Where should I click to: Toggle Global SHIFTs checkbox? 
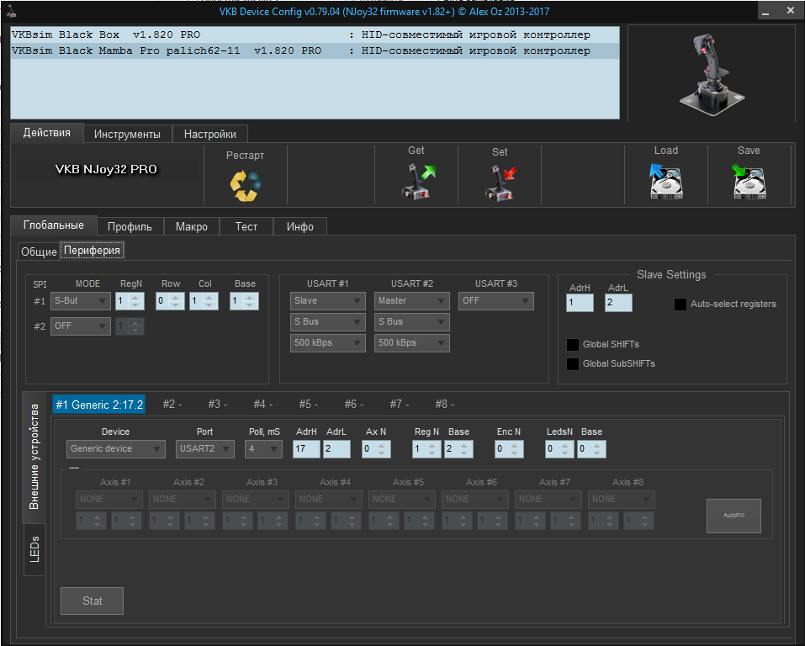click(x=573, y=345)
